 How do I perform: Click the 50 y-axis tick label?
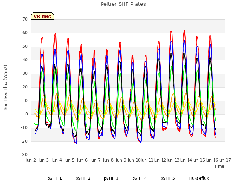[25, 46]
